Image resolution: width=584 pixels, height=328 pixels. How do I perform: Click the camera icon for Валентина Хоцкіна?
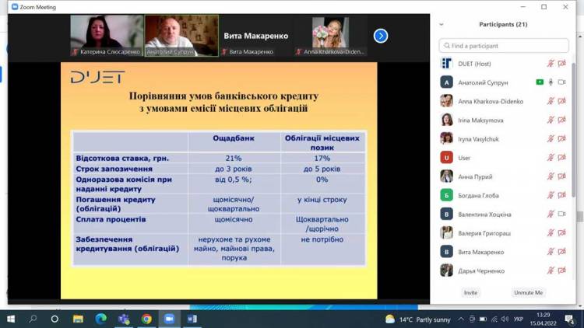click(x=562, y=214)
